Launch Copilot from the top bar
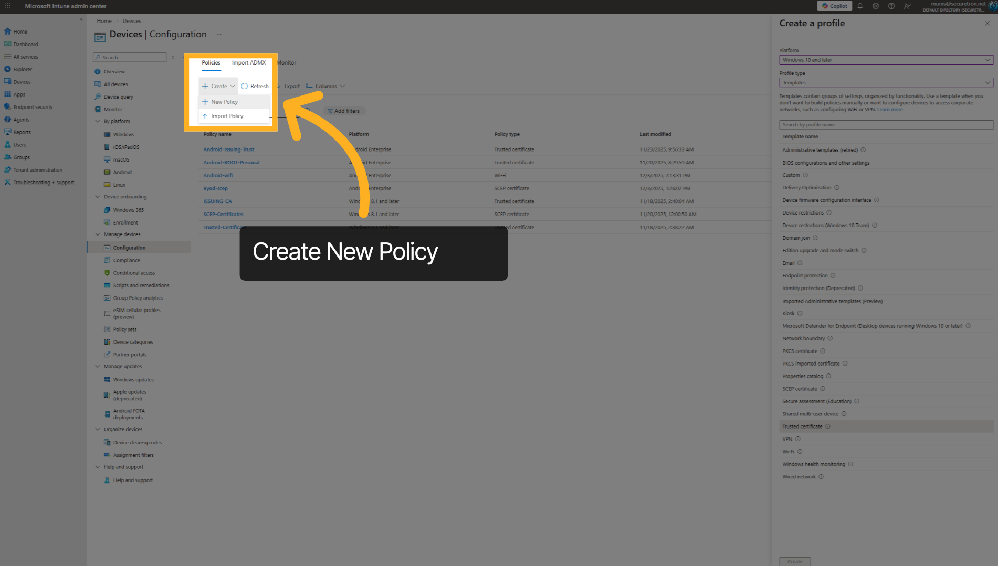Screen dimensions: 998x566 [834, 6]
